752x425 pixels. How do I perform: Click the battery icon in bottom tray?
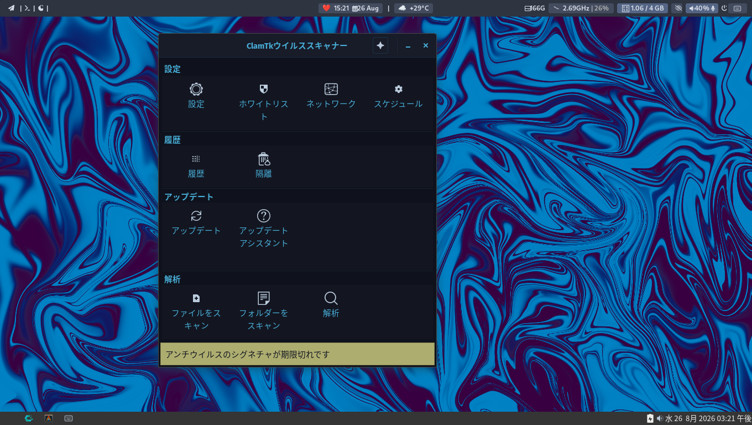click(650, 418)
